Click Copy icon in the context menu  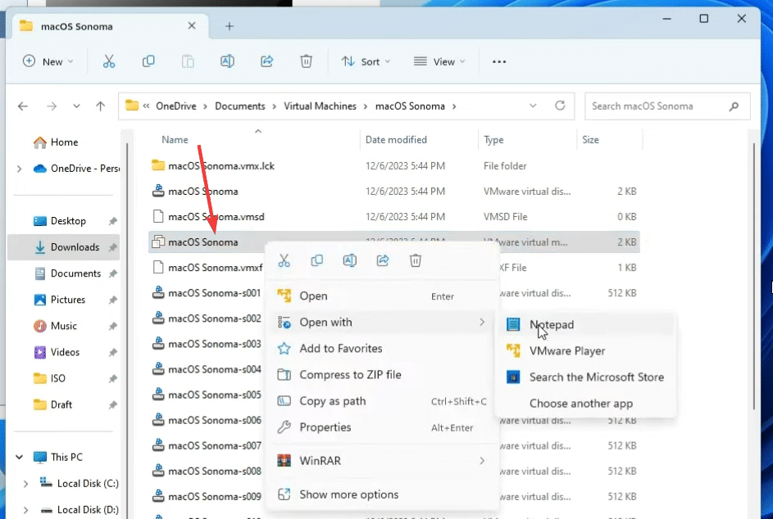coord(317,260)
